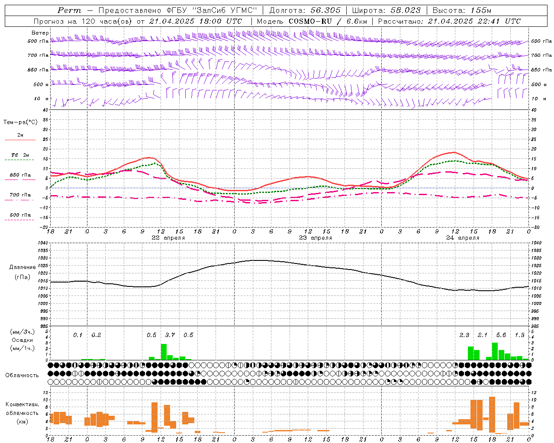Click the precipitation total "0.2"
Viewport: 554px width, 443px height.
96,335
